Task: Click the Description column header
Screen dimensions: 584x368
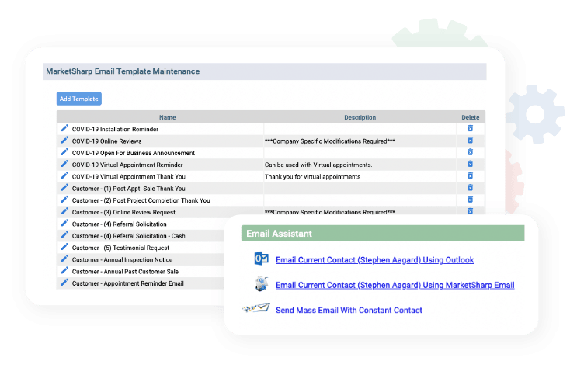Action: click(360, 117)
